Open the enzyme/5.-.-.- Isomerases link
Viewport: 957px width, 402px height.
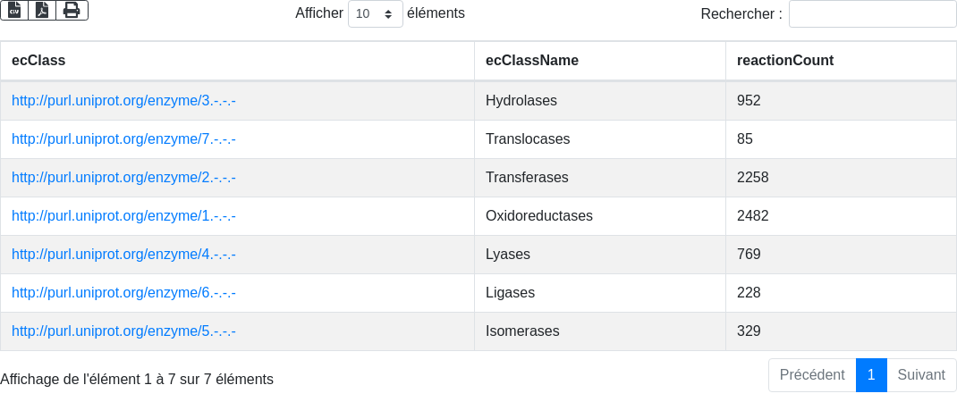coord(123,331)
